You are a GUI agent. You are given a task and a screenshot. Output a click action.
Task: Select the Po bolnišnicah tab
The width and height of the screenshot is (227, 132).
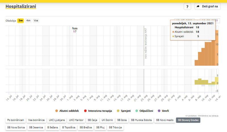[16, 120]
